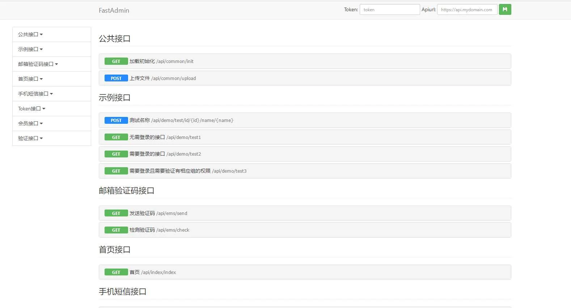
Task: Open the FastAdmin brand link
Action: (x=114, y=10)
